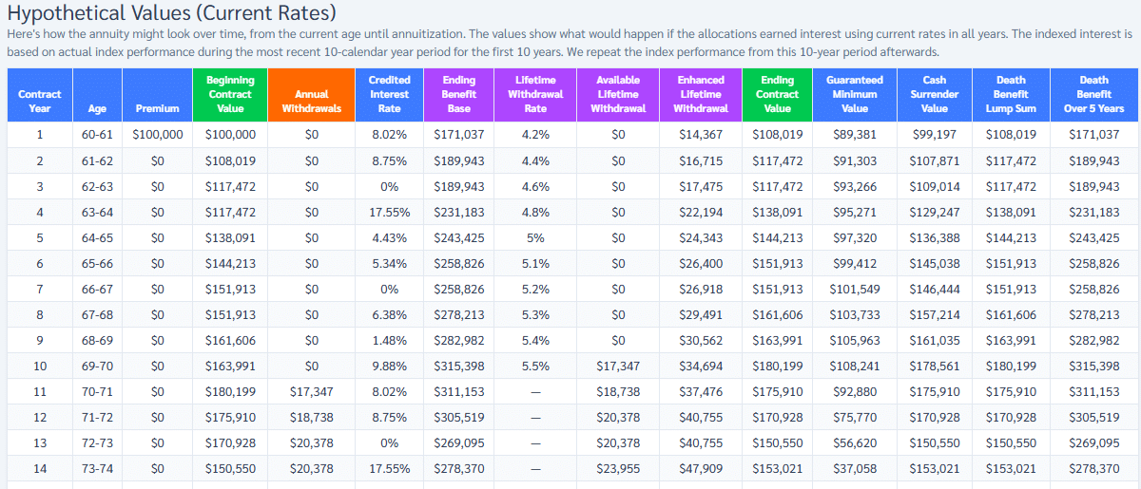Select guaranteed minimum value $105,963

[x=855, y=341]
